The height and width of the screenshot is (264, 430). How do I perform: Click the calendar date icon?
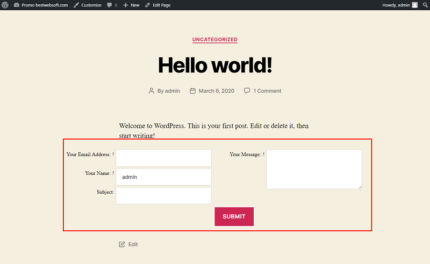click(x=192, y=91)
